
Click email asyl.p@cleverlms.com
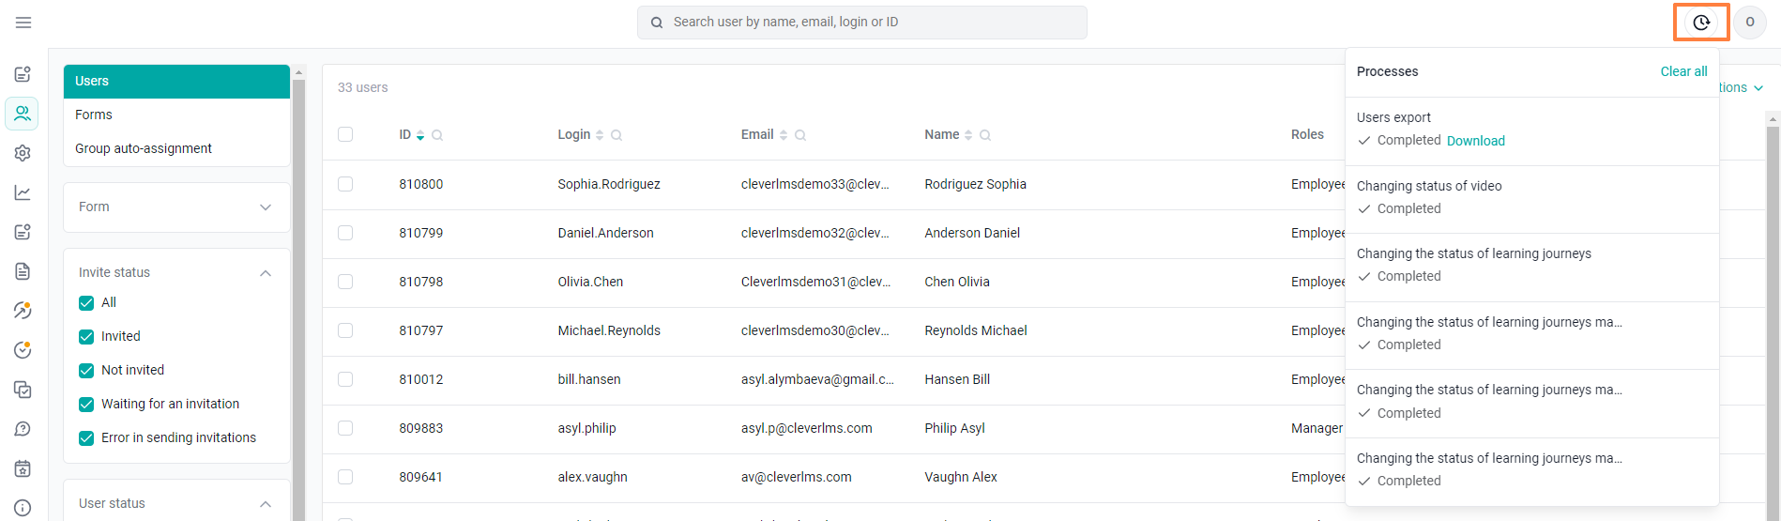[807, 428]
